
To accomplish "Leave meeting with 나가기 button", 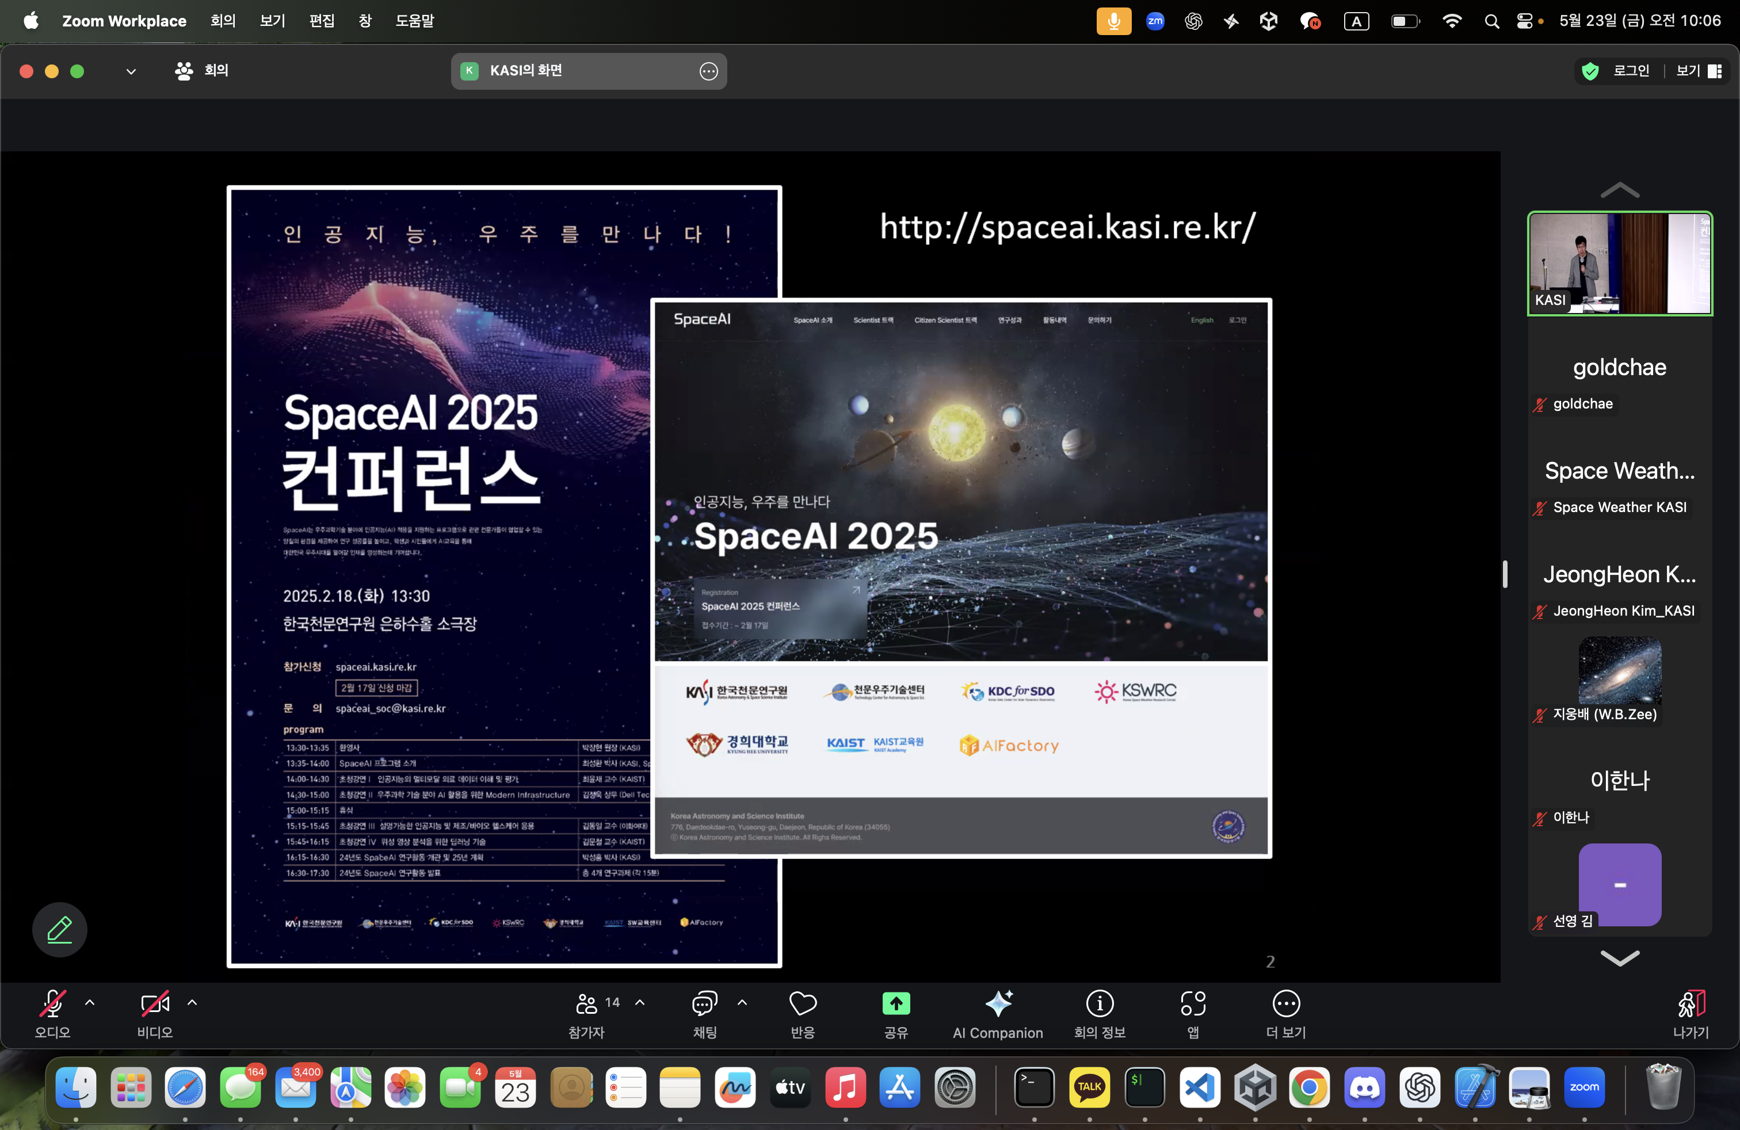I will tap(1691, 1013).
